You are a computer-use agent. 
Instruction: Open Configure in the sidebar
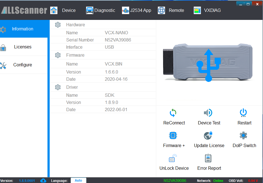[x=23, y=65]
